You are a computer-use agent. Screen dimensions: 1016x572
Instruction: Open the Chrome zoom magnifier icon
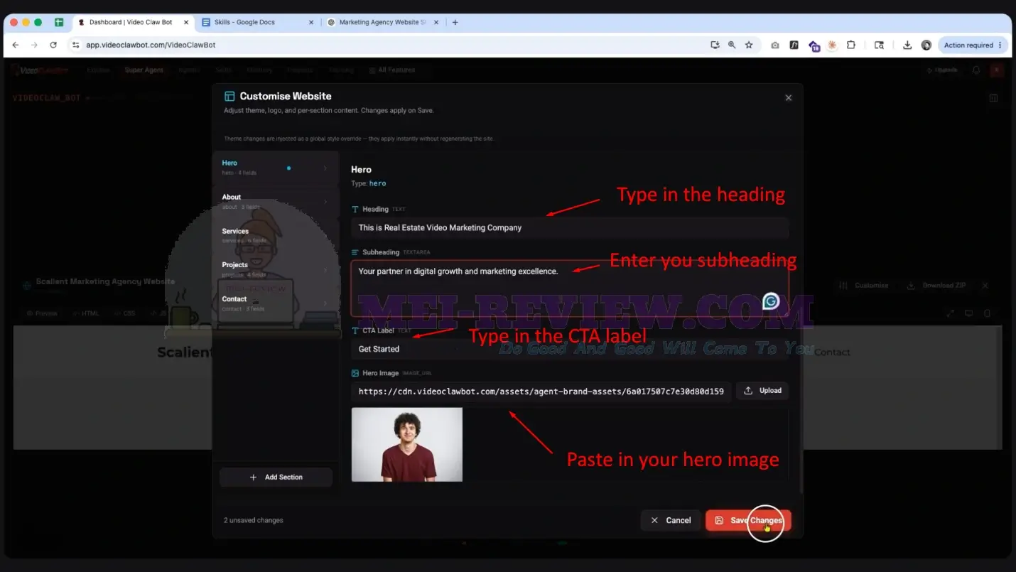[732, 45]
